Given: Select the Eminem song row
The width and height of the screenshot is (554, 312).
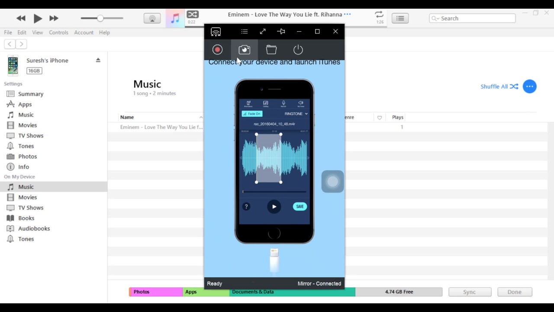Looking at the screenshot, I should tap(161, 127).
